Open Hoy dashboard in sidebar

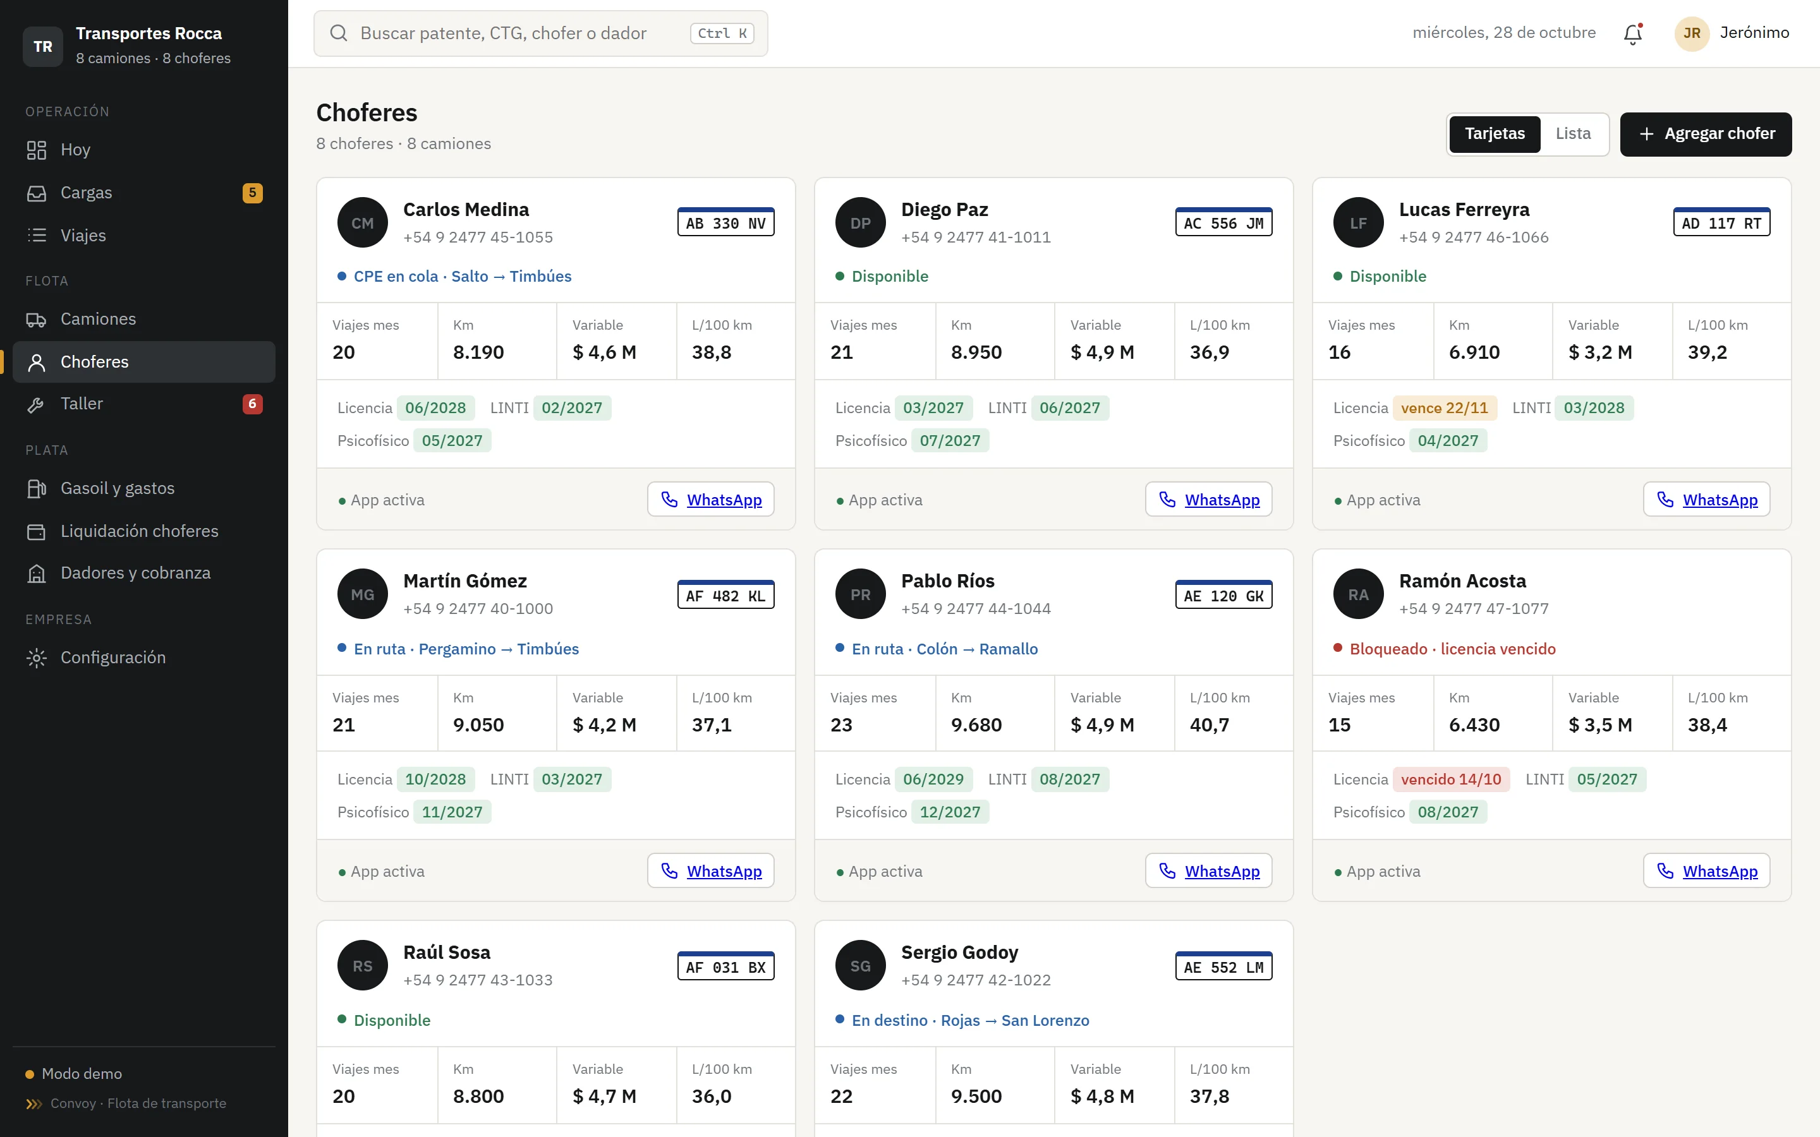click(143, 150)
